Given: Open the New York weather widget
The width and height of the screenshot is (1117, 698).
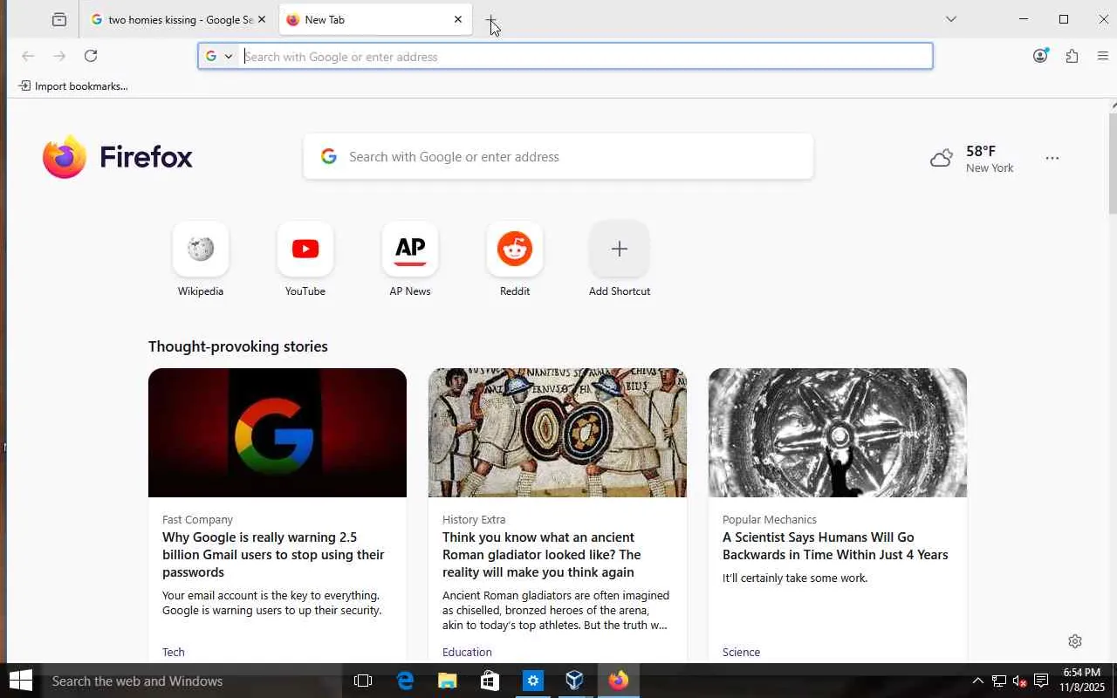Looking at the screenshot, I should [x=972, y=159].
